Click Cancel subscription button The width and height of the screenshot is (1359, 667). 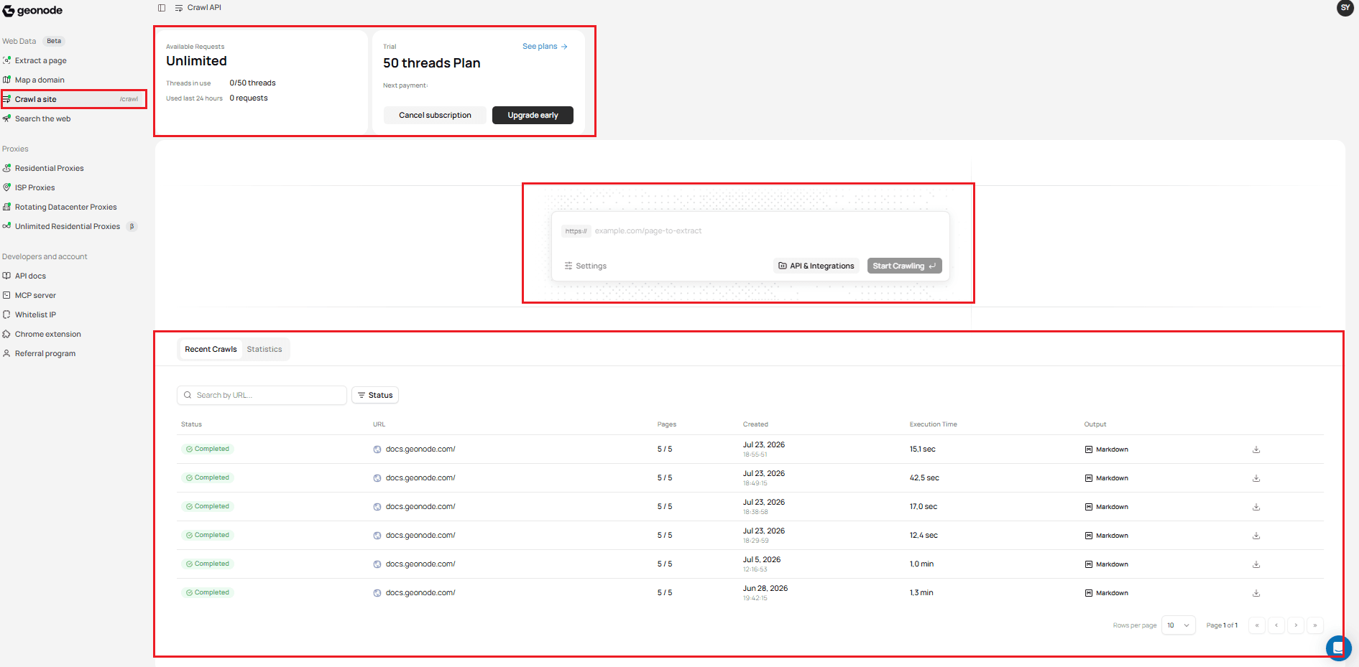pyautogui.click(x=435, y=115)
